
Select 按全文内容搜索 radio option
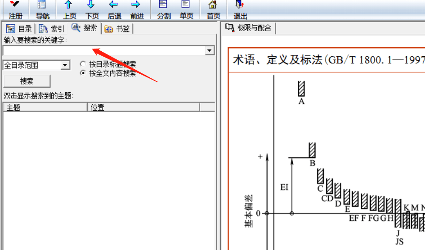pos(83,73)
